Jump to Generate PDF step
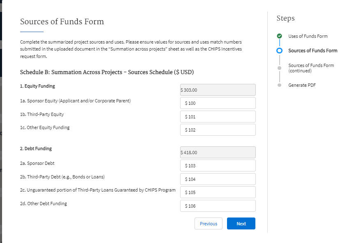 (302, 85)
